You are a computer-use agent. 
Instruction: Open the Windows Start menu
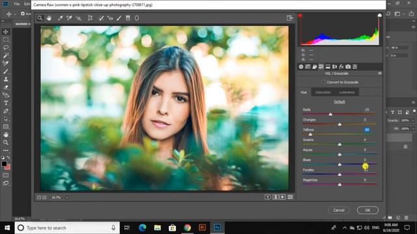7,227
